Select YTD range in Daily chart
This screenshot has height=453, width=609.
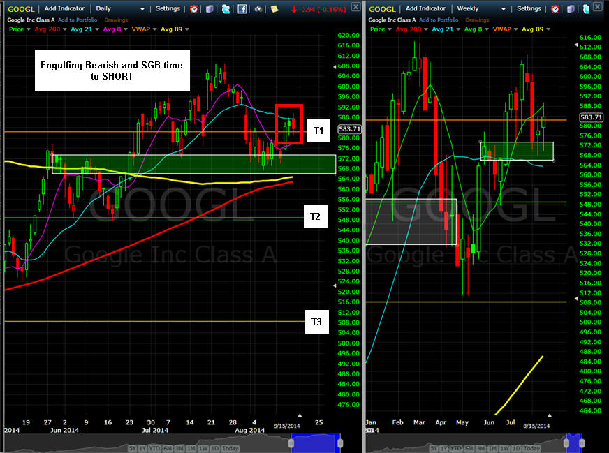pos(154,448)
